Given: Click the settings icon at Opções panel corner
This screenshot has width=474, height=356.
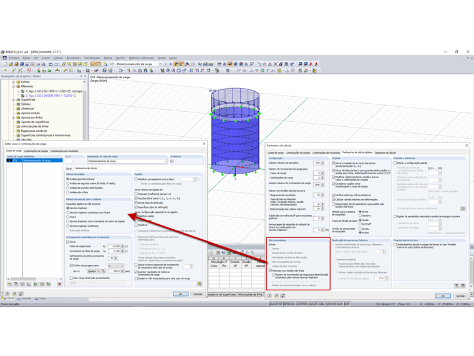Looking at the screenshot, I should click(199, 284).
